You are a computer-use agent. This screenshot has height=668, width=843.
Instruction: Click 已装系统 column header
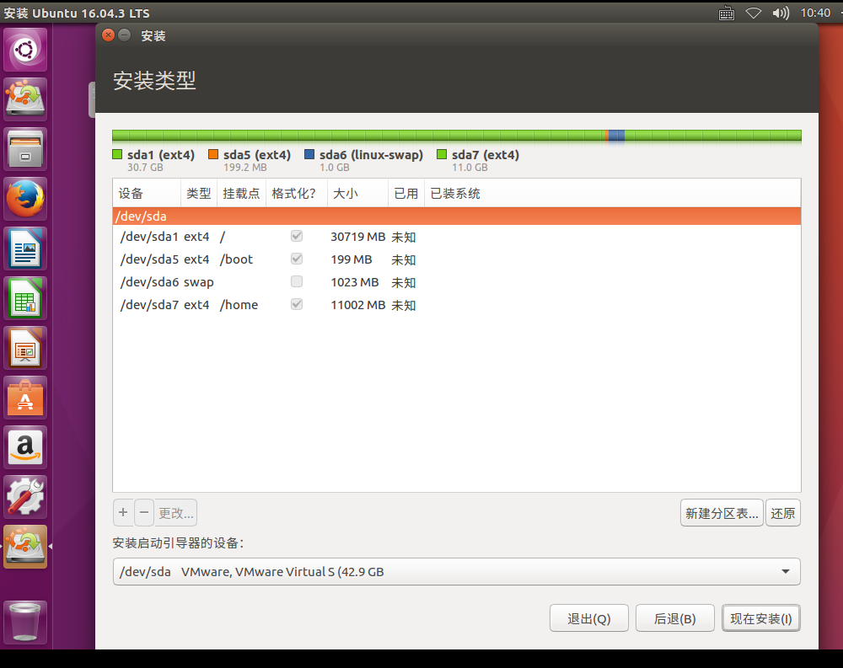(612, 193)
